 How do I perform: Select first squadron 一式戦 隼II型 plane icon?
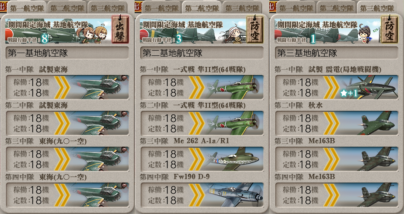coord(234,87)
